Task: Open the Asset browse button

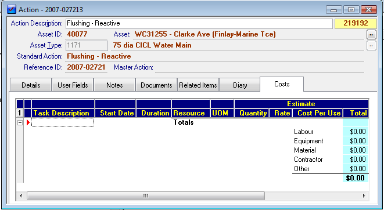Action: pos(371,35)
